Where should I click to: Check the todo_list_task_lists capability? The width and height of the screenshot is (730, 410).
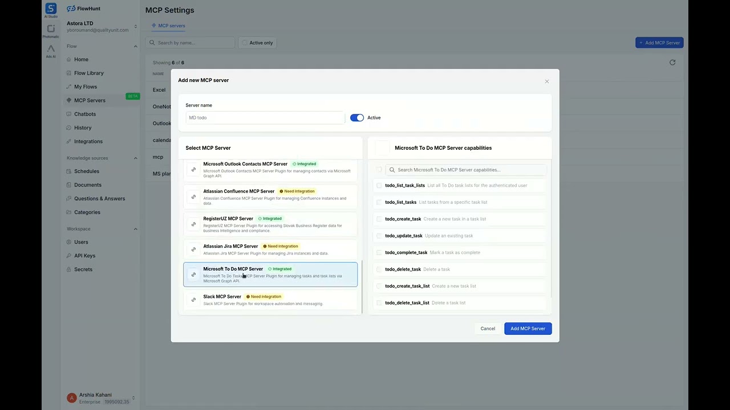379,186
